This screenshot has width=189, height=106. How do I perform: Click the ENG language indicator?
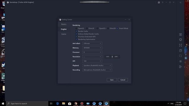click(172, 103)
